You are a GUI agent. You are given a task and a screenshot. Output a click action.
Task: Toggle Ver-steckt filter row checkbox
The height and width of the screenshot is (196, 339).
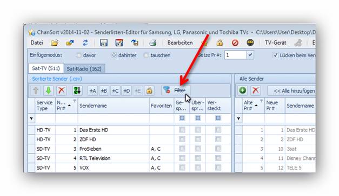(x=218, y=118)
